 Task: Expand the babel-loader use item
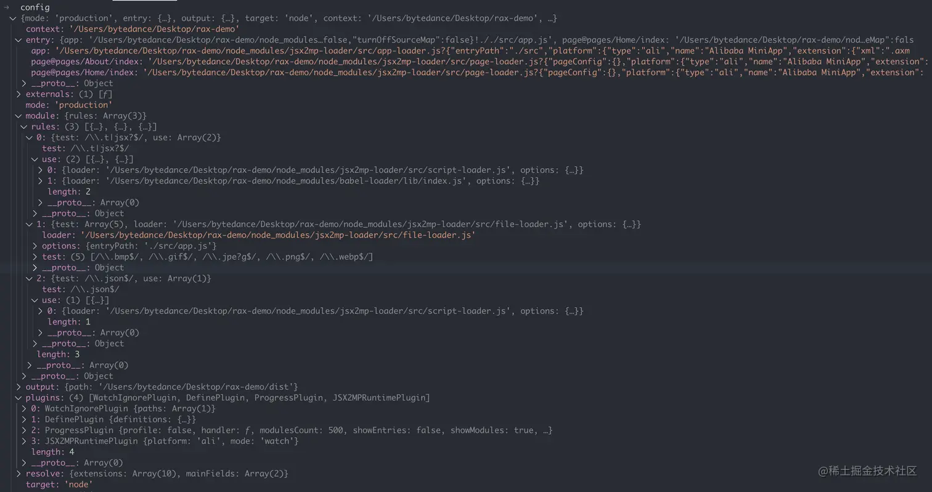(41, 181)
